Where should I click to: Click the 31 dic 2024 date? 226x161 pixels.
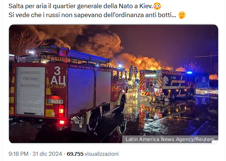click(47, 154)
